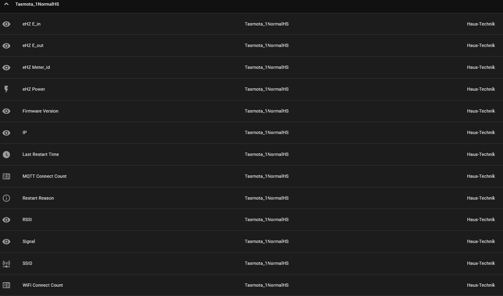Screen dimensions: 503x296
Task: Click the eye icon beside Firmware Version
Action: click(6, 111)
